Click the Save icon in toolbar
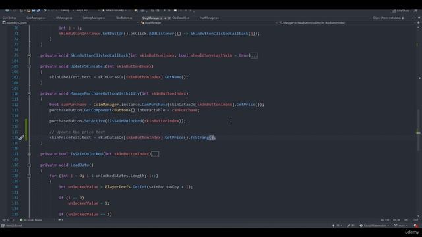Image resolution: width=422 pixels, height=237 pixels. click(x=34, y=11)
